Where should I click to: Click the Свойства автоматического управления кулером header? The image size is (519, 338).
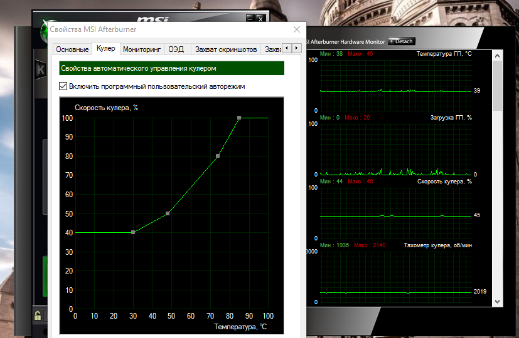(171, 68)
